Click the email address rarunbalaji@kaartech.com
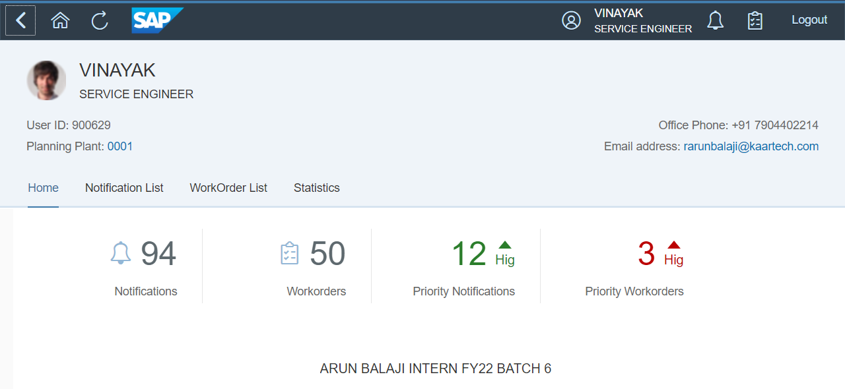The image size is (845, 389). point(751,146)
